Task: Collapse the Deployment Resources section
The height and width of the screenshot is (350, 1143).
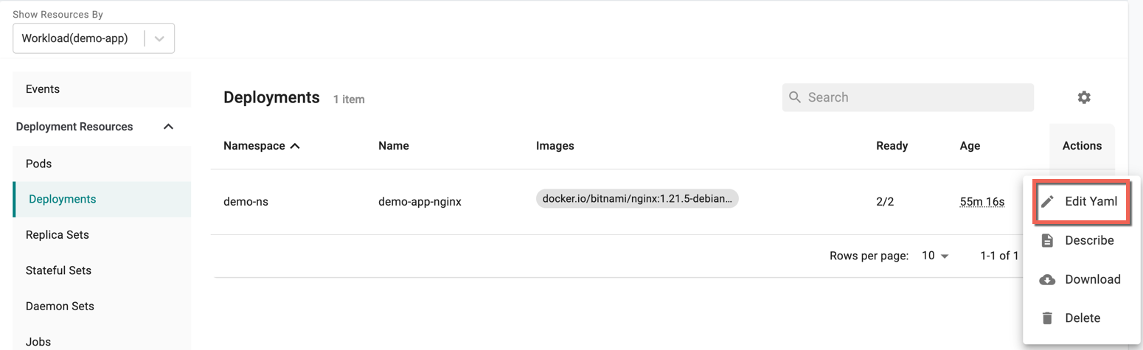Action: point(168,127)
